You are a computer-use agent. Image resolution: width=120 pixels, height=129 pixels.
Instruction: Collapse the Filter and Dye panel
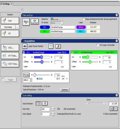coord(117,15)
